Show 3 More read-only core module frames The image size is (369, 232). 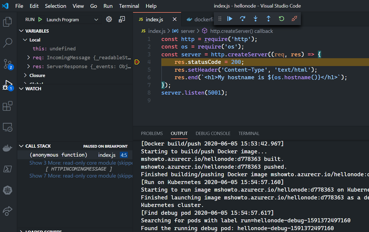pyautogui.click(x=81, y=163)
